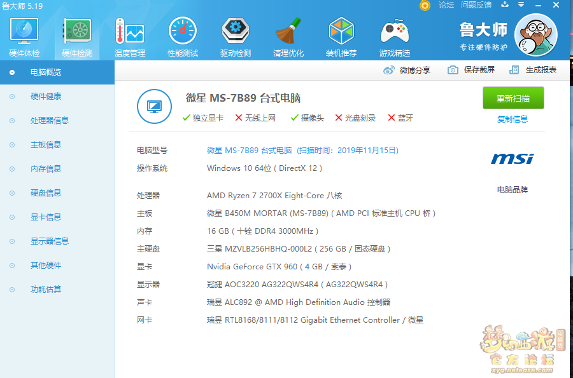Click the MSI brand logo
Viewport: 573px width, 378px height.
point(513,159)
